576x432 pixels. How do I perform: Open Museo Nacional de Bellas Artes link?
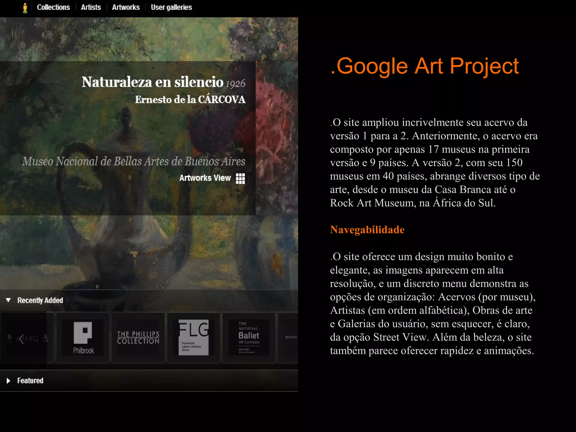(134, 161)
